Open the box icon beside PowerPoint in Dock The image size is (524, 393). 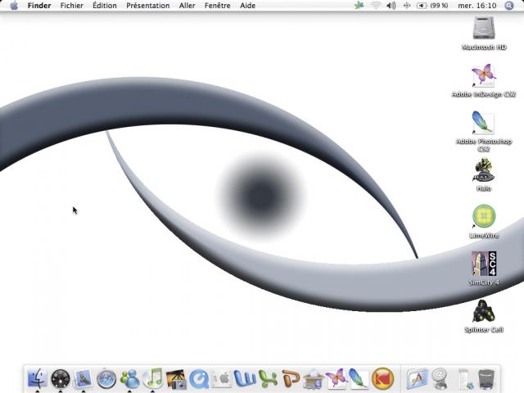coord(313,379)
